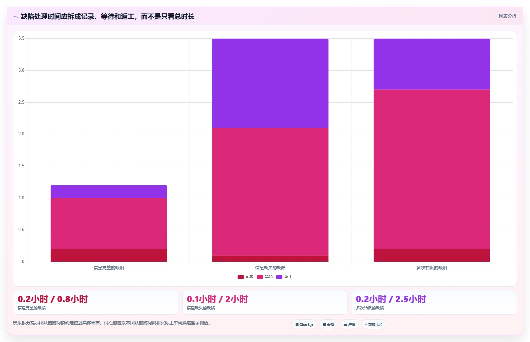The width and height of the screenshot is (530, 342).
Task: Click the 记录 segment of 多次转派的缺陷 bar
Action: (x=432, y=255)
